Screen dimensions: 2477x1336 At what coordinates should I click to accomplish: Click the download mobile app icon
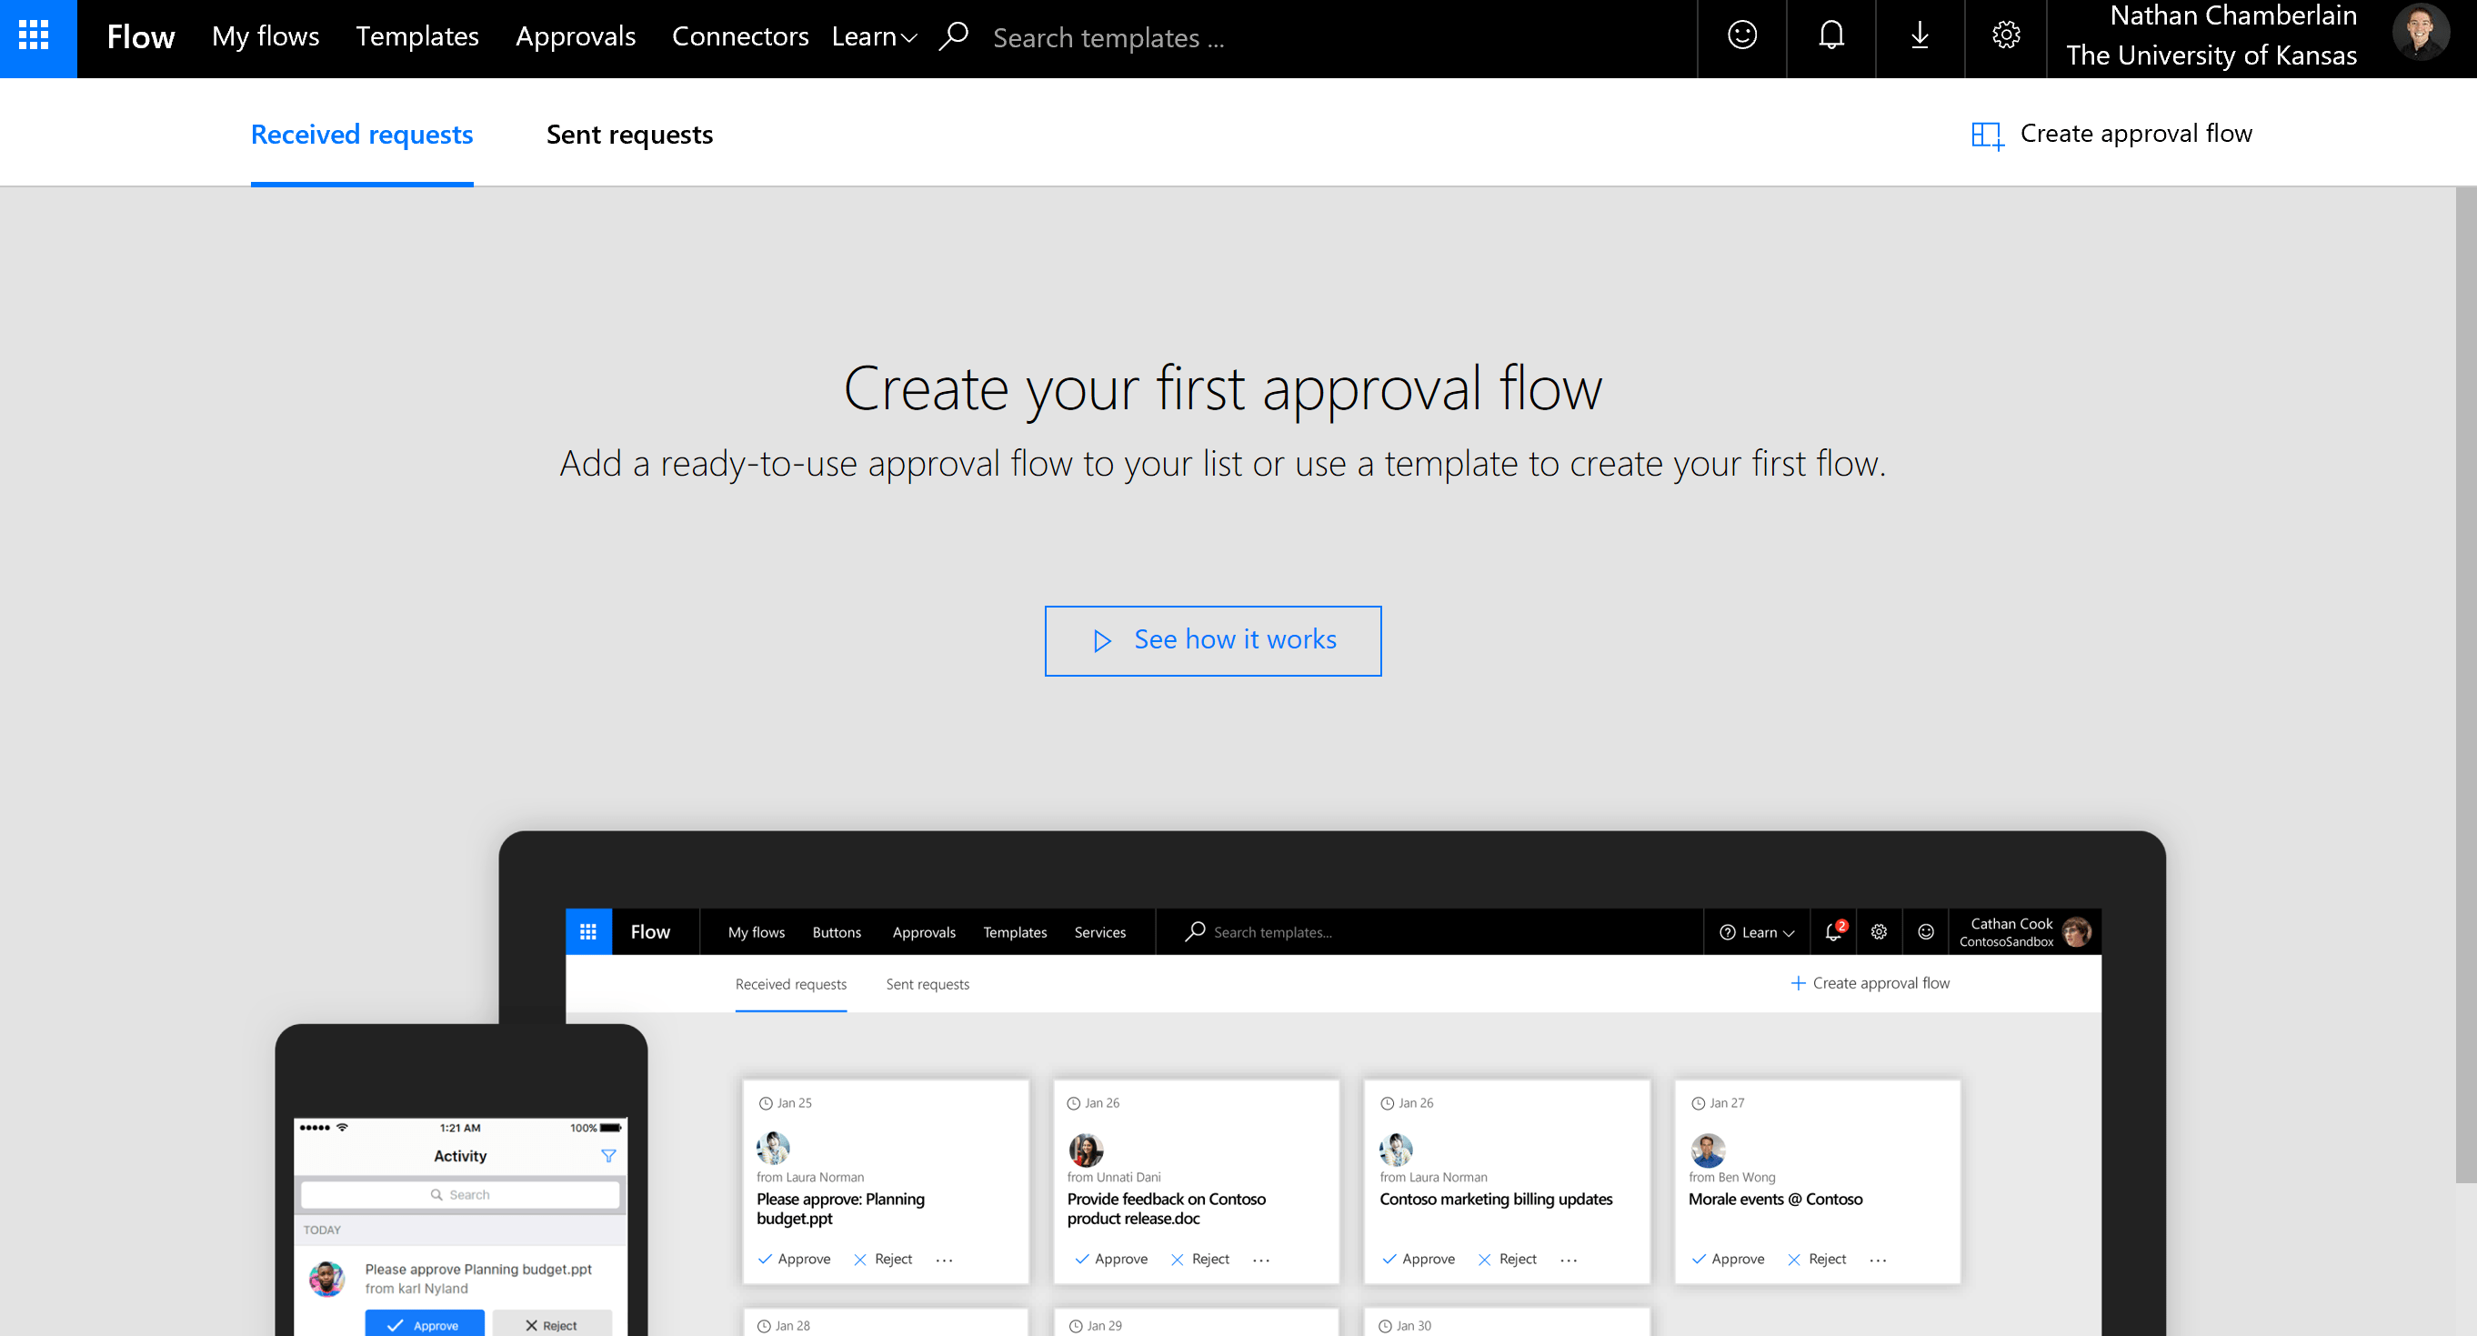[x=1920, y=35]
